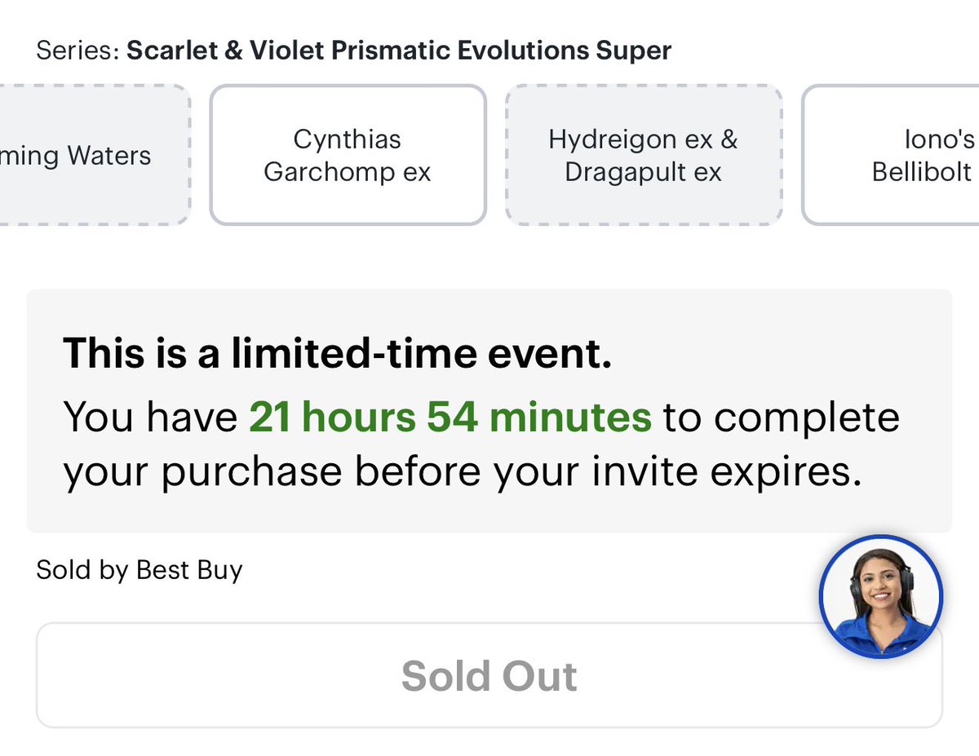
Task: Tap the Dragapult ex text in the dashed chip
Action: coord(644,172)
